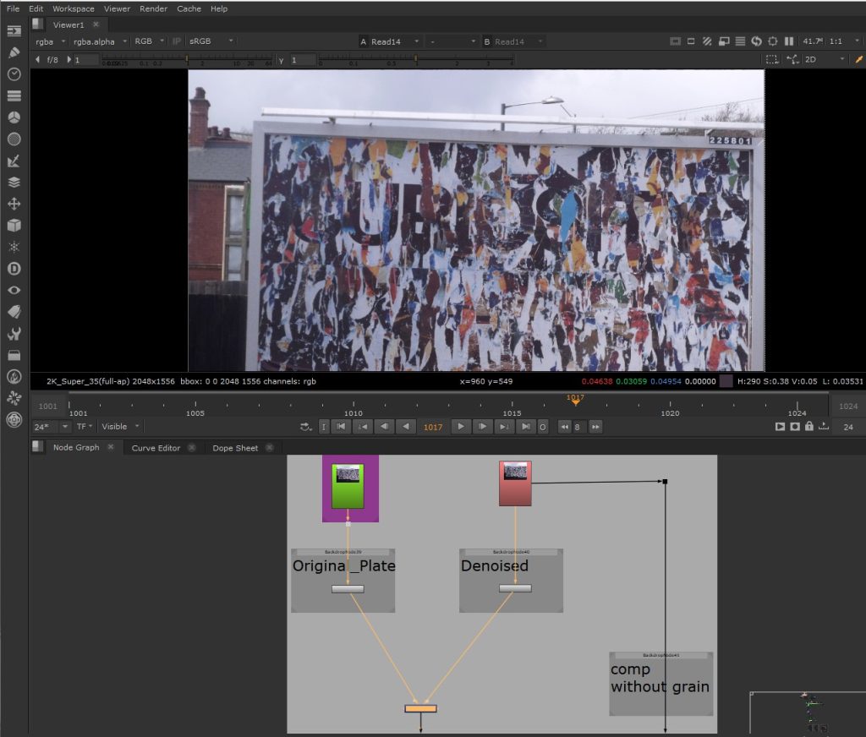The image size is (866, 737).
Task: Toggle the viewer selection mode icon
Action: click(x=771, y=60)
